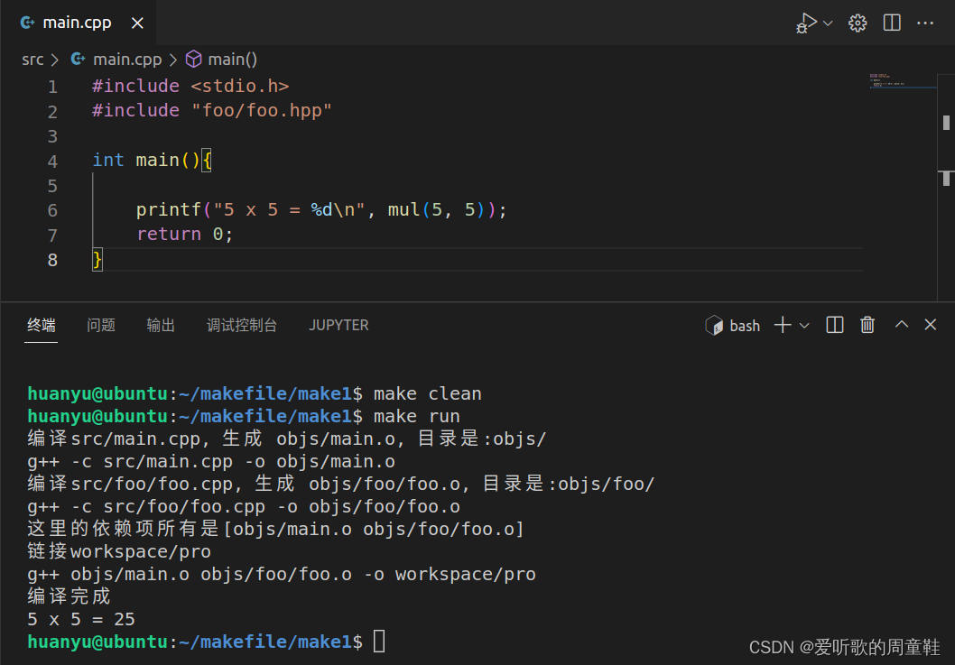
Task: Close the main.cpp editor tab
Action: 137,23
